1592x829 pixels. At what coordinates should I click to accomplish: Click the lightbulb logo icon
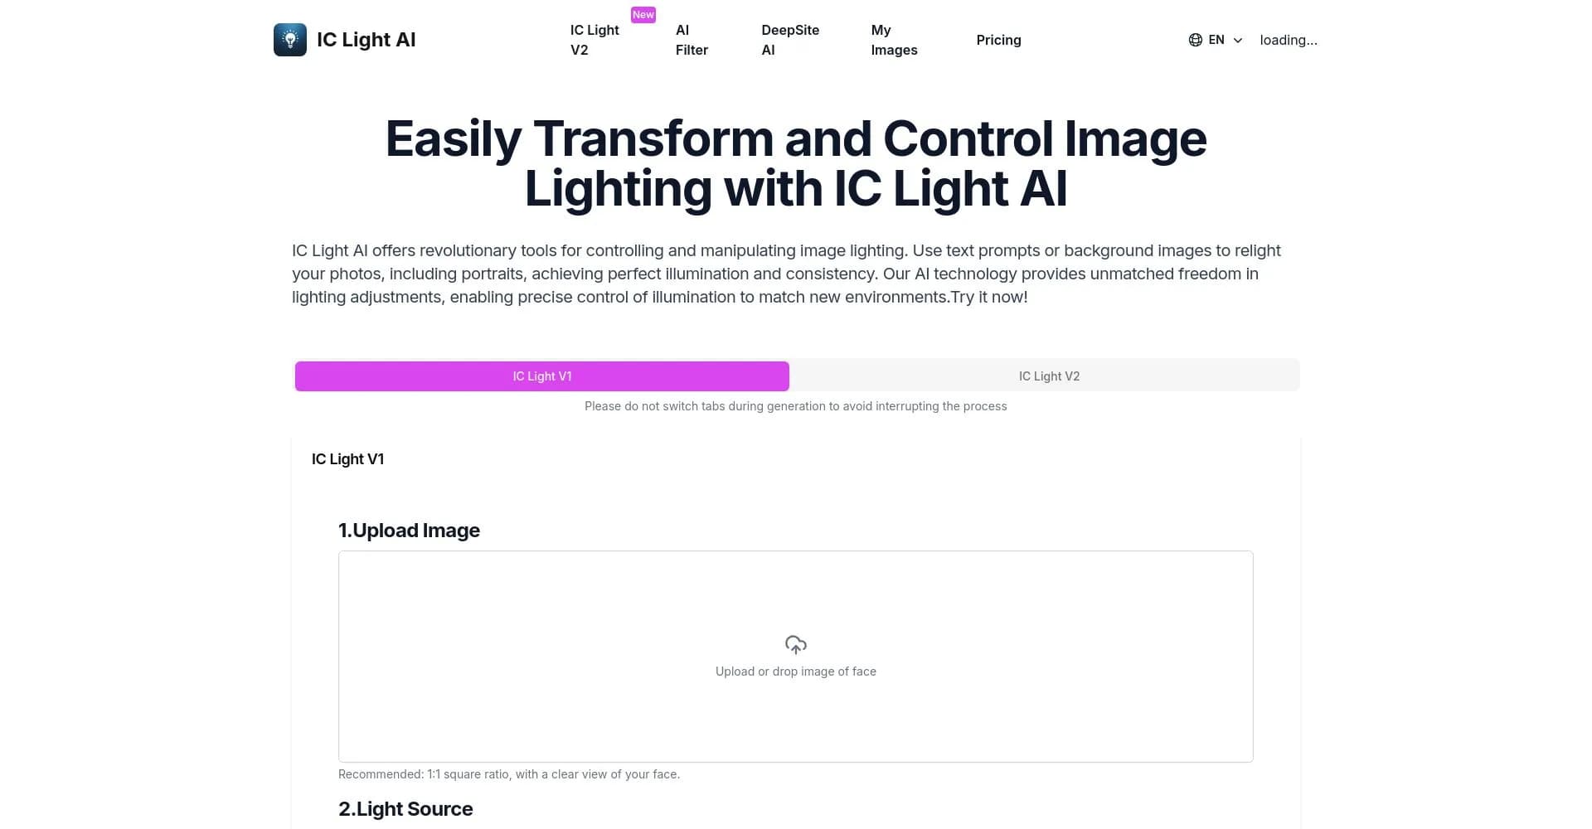click(289, 40)
